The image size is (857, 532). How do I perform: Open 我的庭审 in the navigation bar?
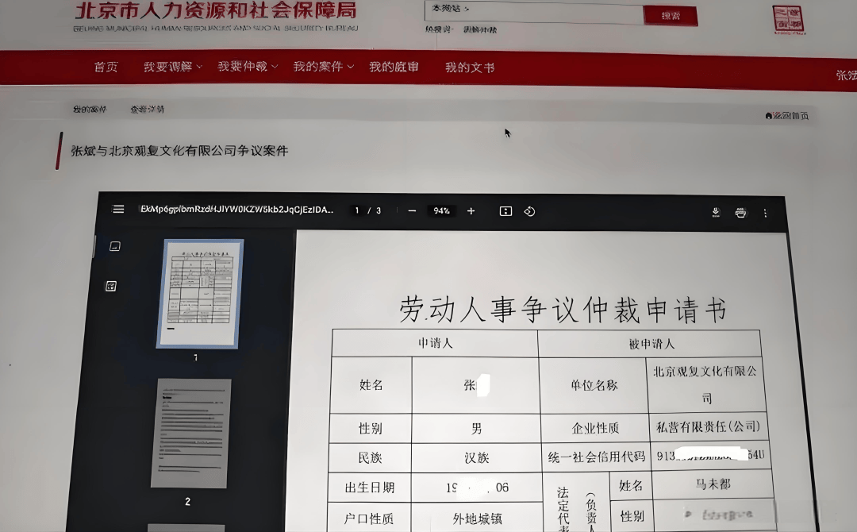pyautogui.click(x=394, y=67)
